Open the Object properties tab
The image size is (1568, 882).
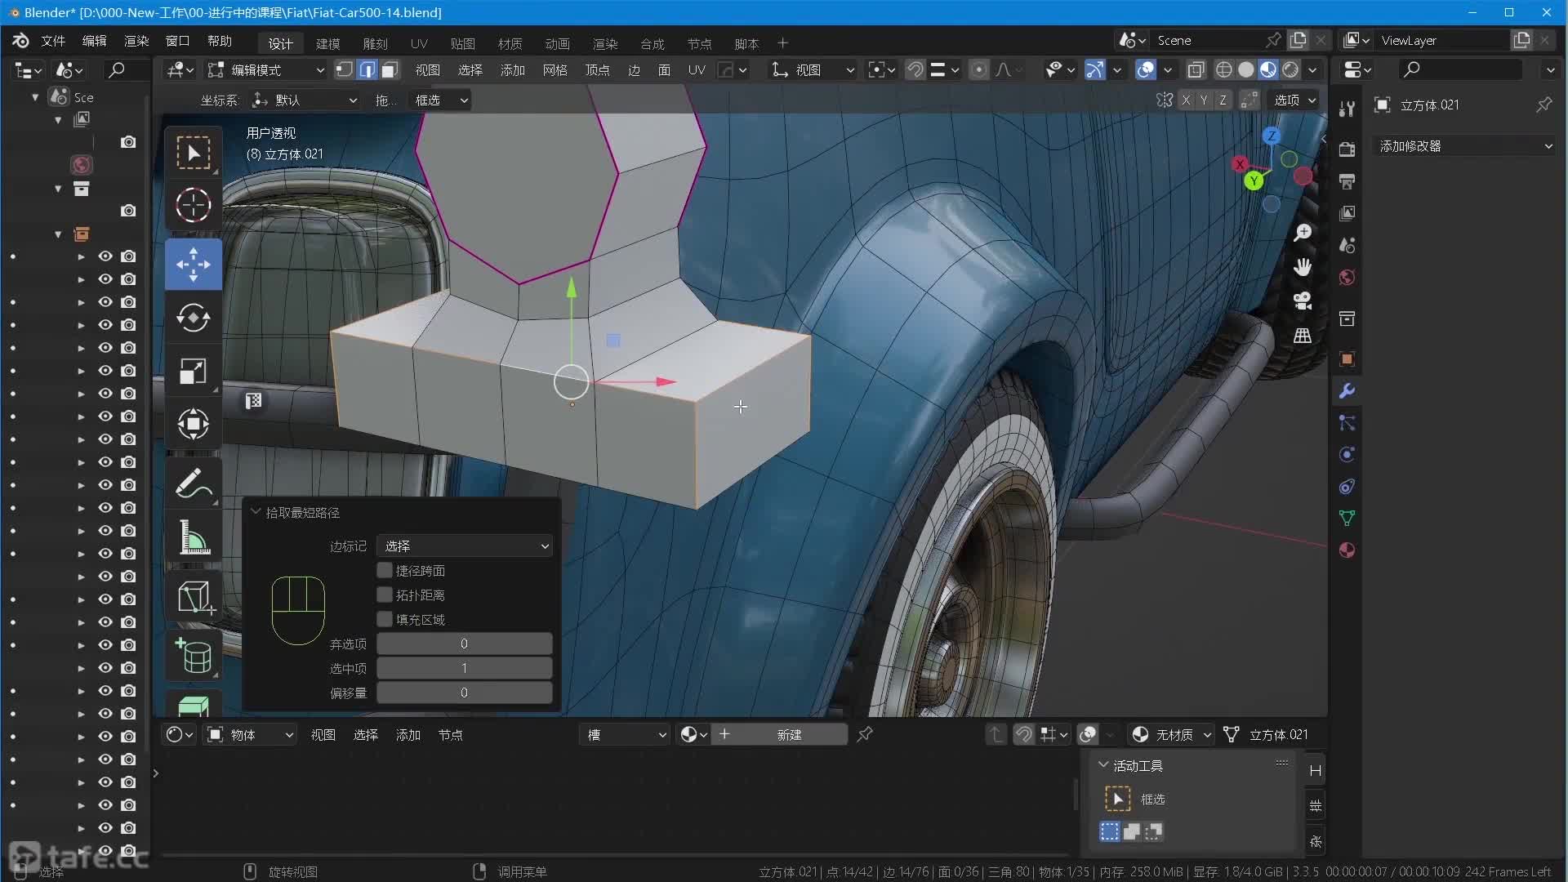point(1347,359)
